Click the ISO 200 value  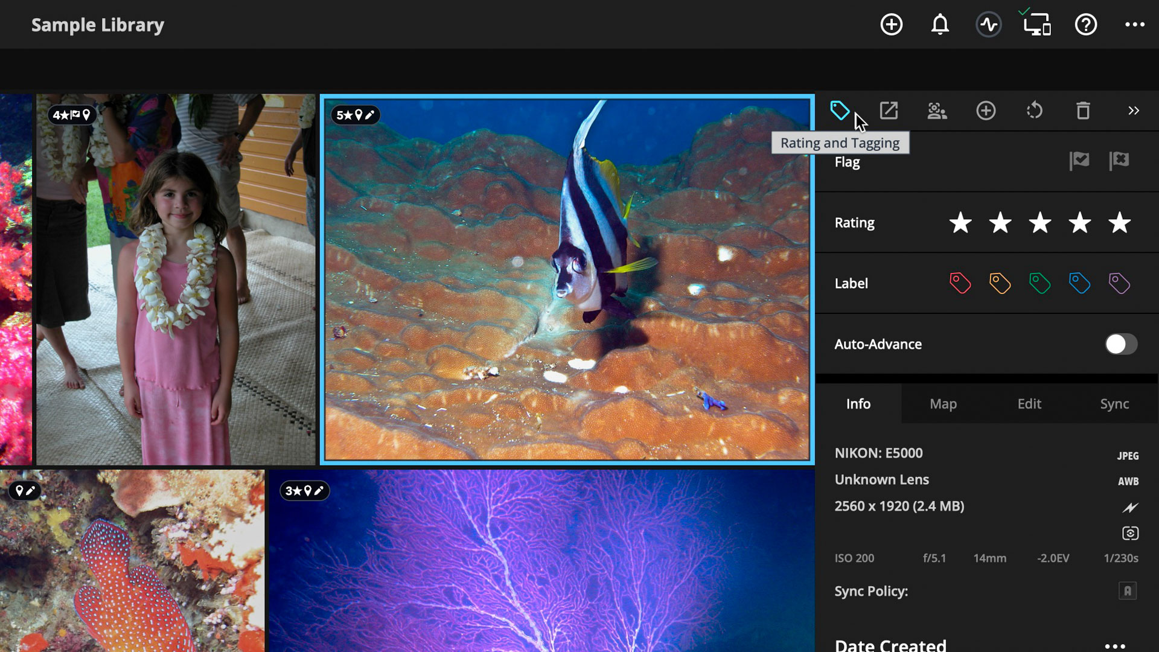click(x=854, y=558)
